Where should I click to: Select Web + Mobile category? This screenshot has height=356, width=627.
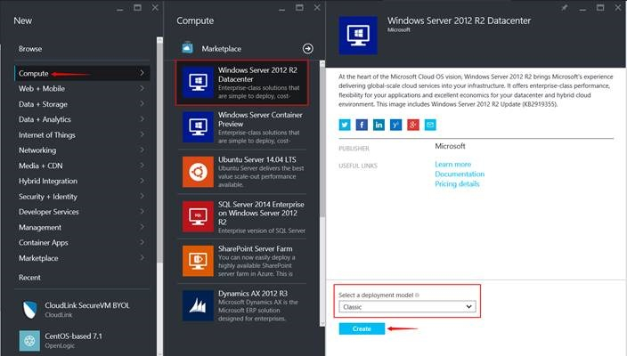pyautogui.click(x=43, y=89)
